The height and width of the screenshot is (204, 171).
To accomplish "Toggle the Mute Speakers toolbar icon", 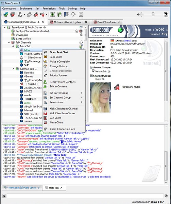I will pos(42,14).
